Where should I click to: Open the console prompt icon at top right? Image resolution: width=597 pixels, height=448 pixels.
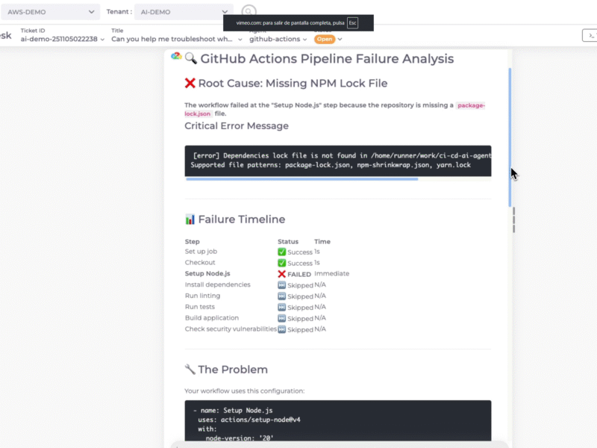592,35
